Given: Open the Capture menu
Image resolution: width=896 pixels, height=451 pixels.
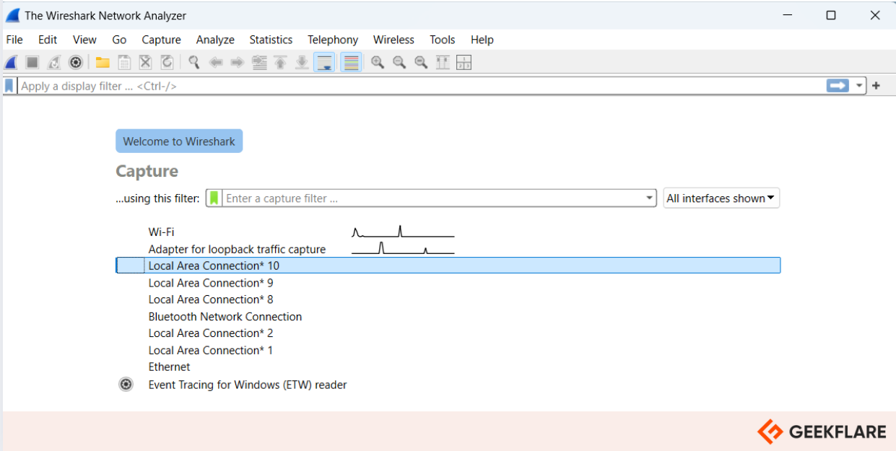Looking at the screenshot, I should [x=161, y=40].
